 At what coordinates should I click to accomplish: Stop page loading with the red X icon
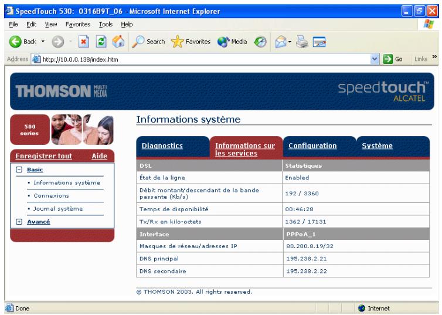[x=83, y=42]
